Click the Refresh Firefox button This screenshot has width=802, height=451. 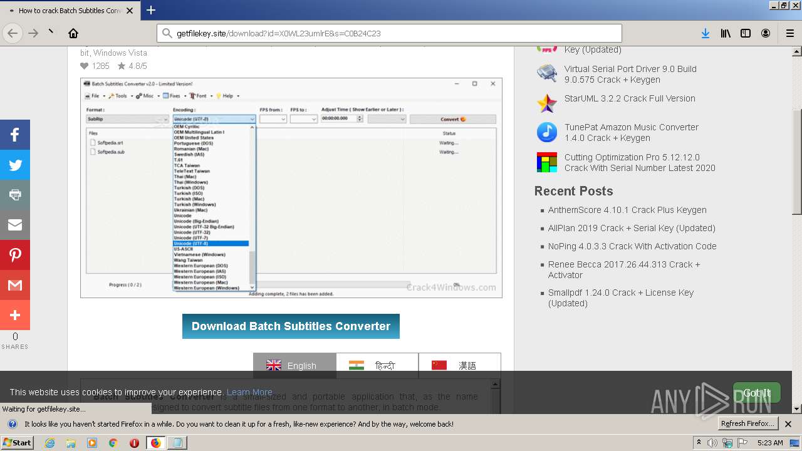pos(748,423)
